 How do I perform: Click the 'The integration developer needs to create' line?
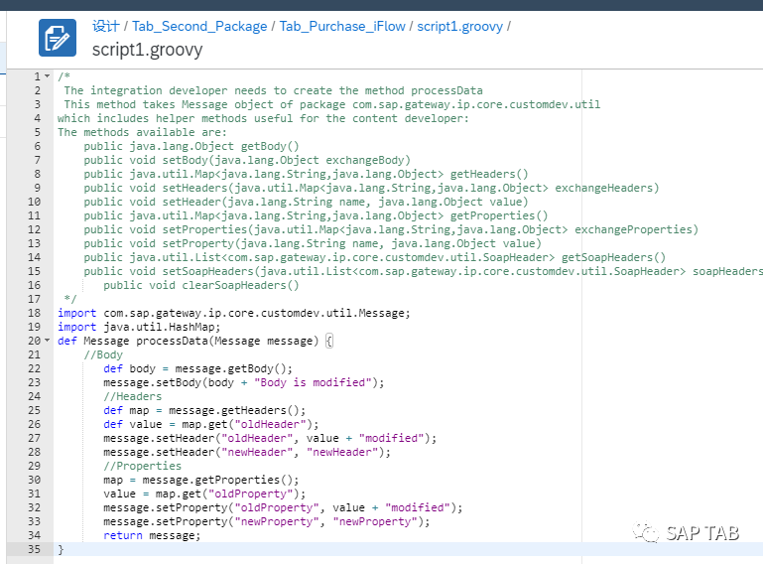click(274, 90)
